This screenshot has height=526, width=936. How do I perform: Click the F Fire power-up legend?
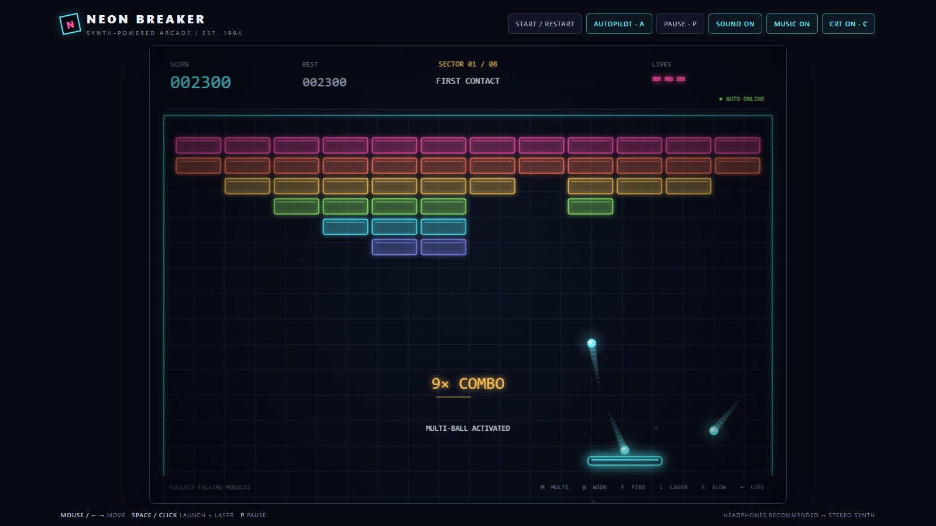pos(633,487)
